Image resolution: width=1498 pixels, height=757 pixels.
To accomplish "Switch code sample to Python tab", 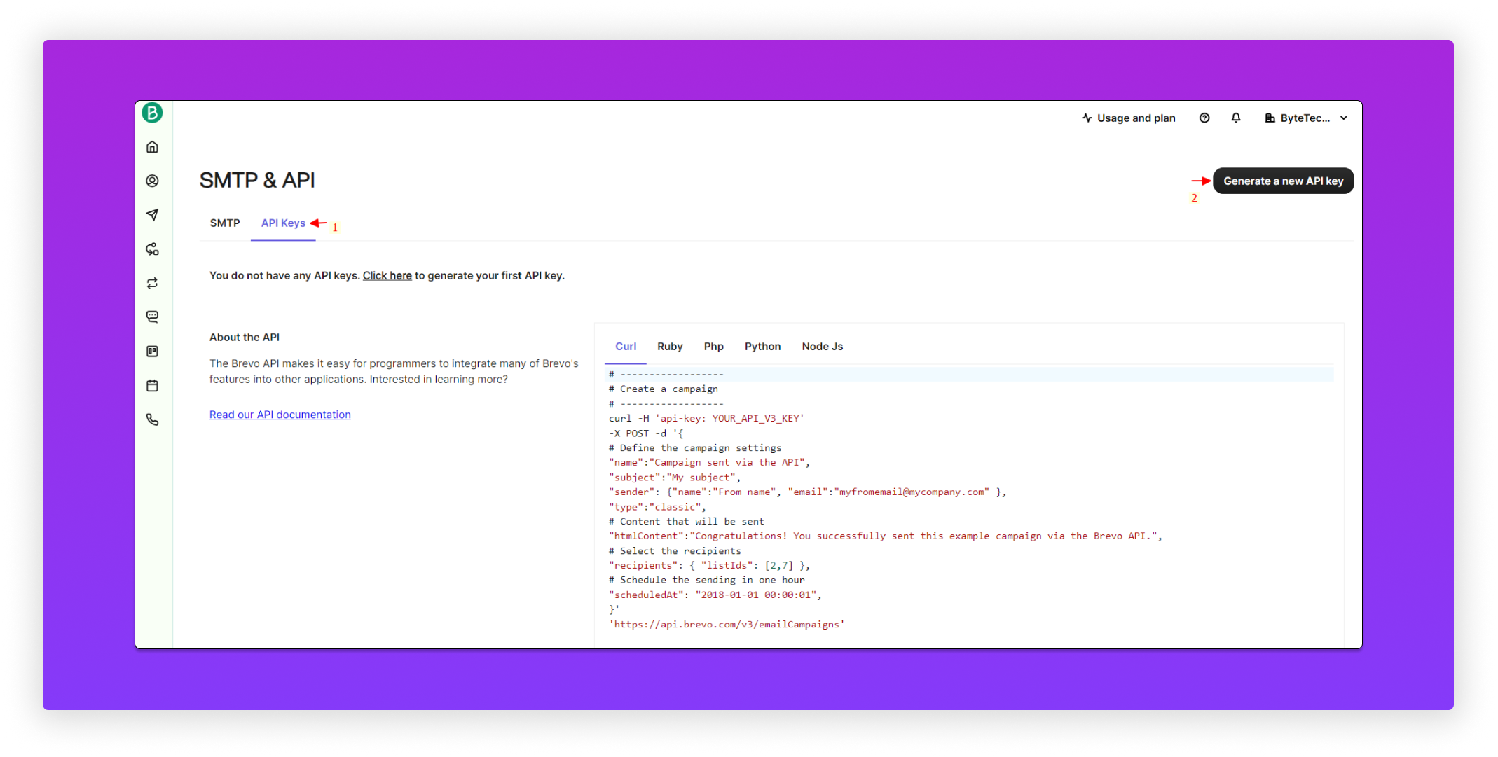I will pos(762,347).
